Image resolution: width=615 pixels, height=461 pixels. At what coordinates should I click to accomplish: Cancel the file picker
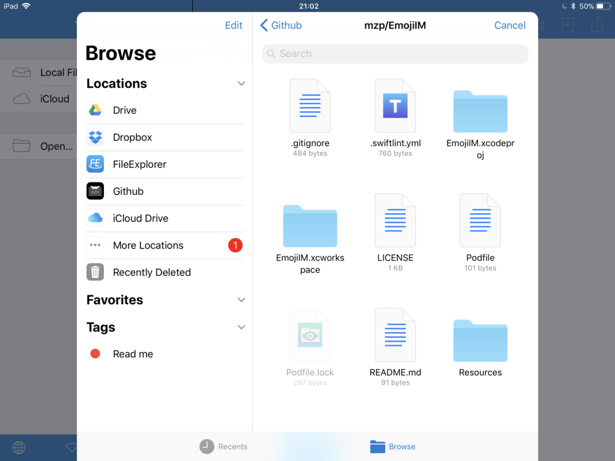tap(509, 25)
